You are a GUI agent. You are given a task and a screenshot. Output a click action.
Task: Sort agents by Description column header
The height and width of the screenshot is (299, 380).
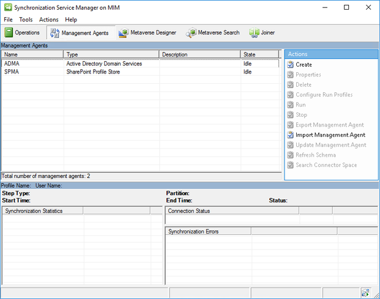(x=200, y=54)
